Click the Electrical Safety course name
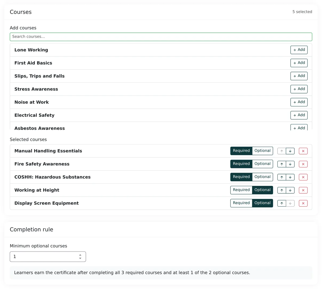This screenshot has width=322, height=289. (34, 115)
